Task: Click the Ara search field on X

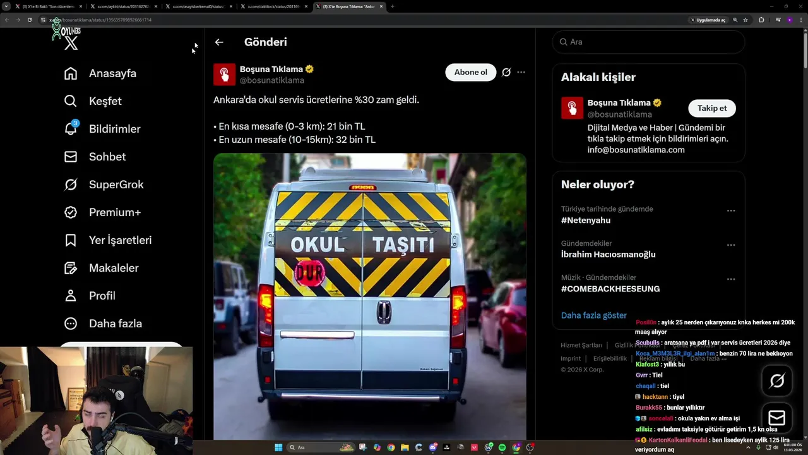Action: click(648, 42)
